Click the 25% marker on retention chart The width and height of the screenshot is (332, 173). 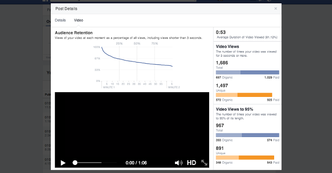pyautogui.click(x=119, y=43)
